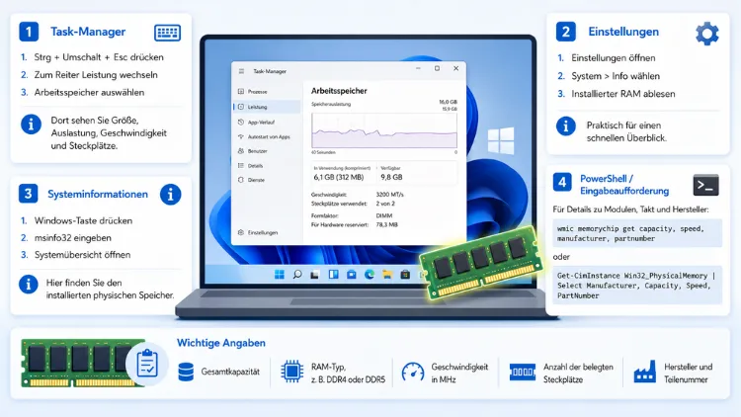Click info icon beside 'Hier finden Sie den'
This screenshot has width=741, height=417.
29,285
